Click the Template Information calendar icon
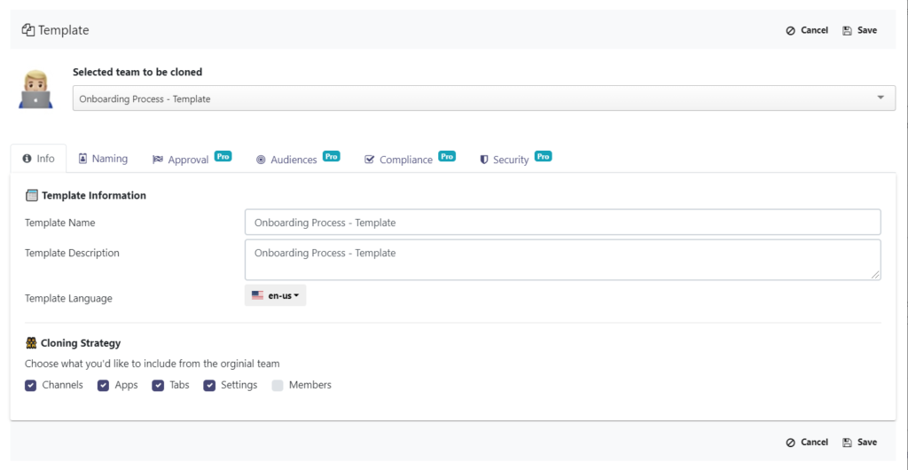908x470 pixels. [31, 196]
